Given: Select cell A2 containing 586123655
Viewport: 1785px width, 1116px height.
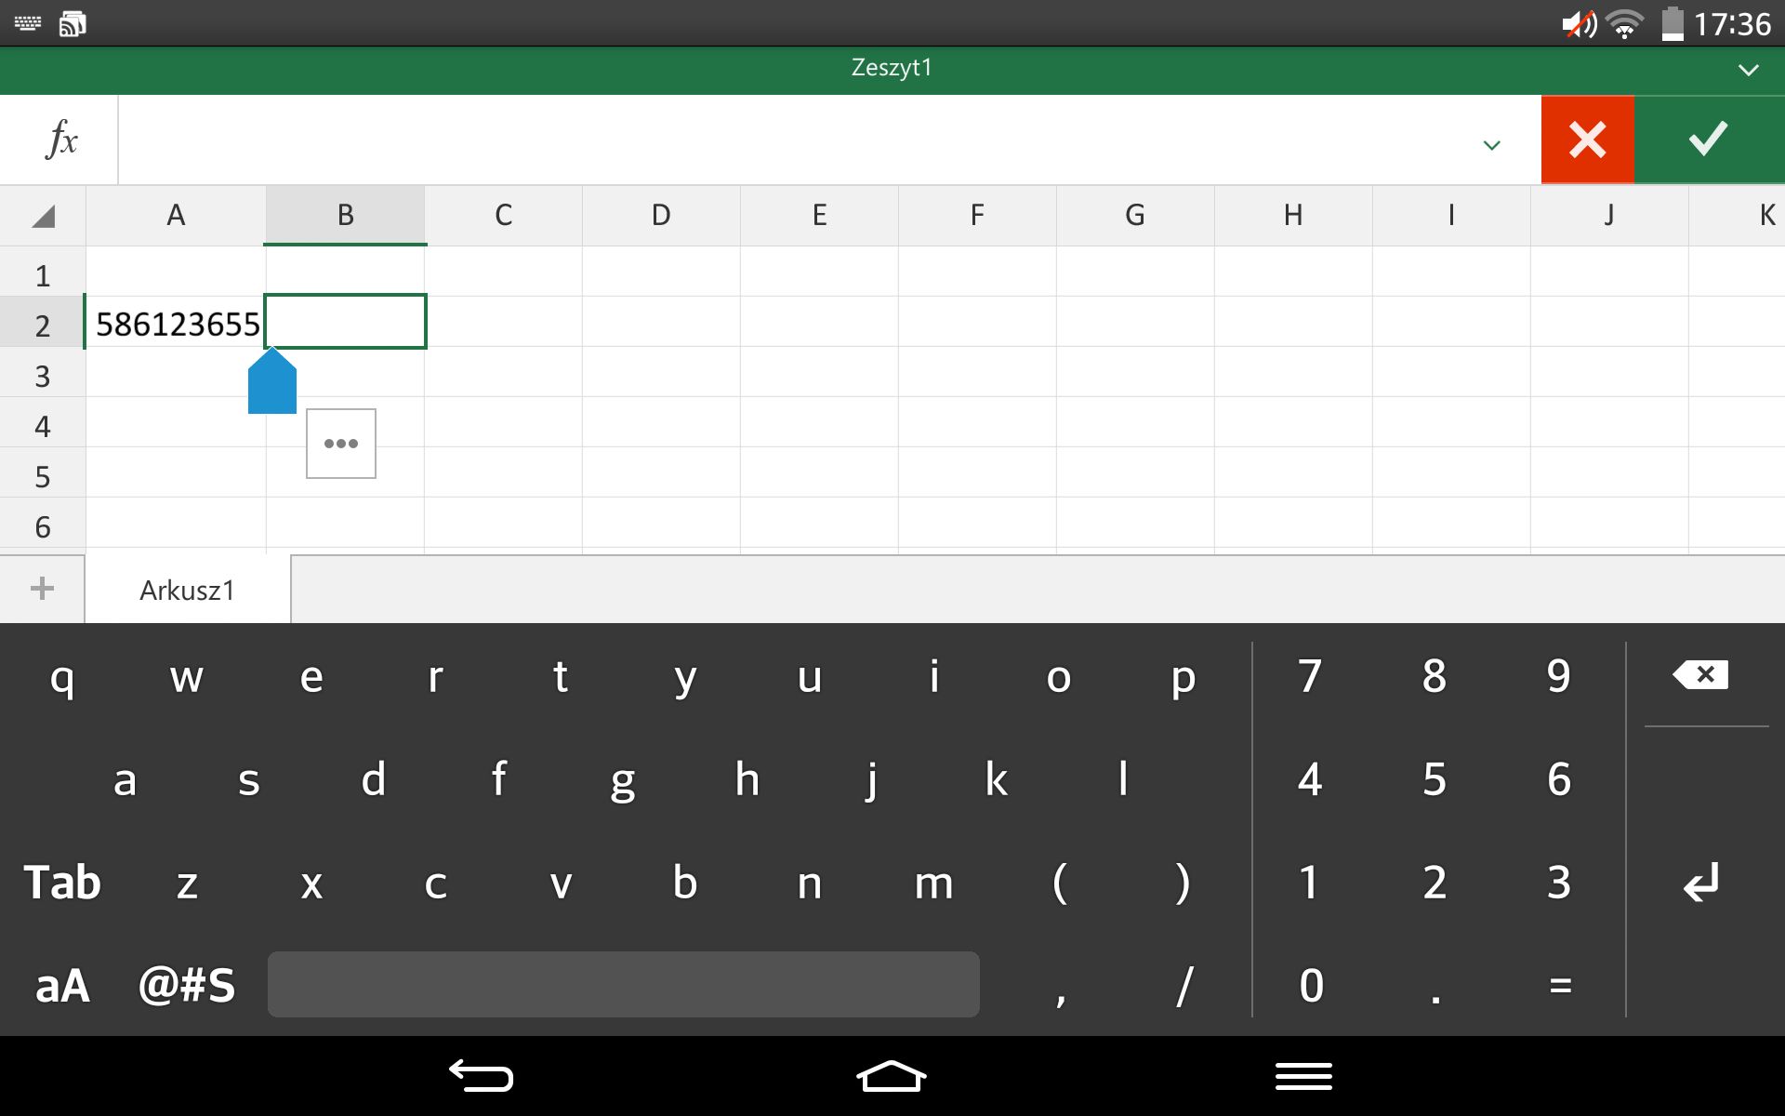Looking at the screenshot, I should (x=176, y=323).
